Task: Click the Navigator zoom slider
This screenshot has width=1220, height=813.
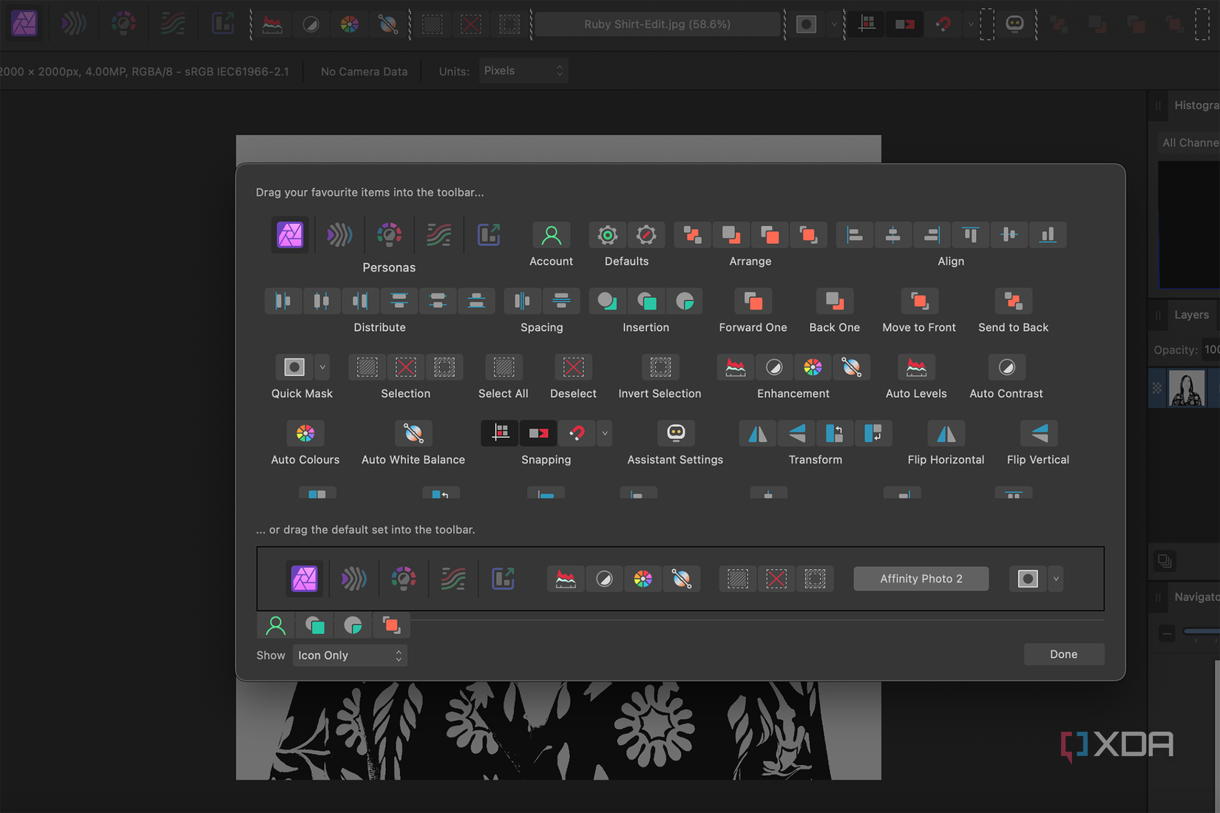Action: coord(1201,632)
